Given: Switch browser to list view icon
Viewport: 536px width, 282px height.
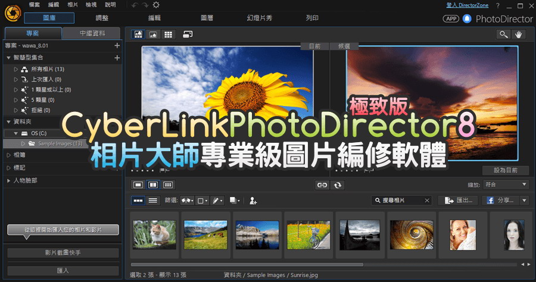Looking at the screenshot, I should point(153,200).
